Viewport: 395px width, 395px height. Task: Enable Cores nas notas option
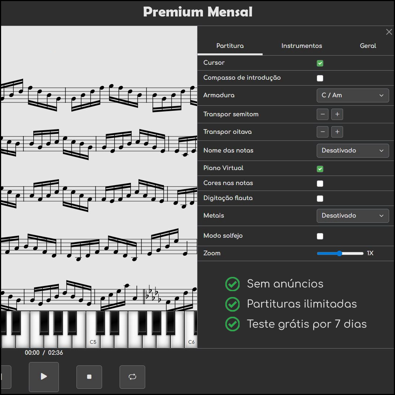[x=320, y=184]
